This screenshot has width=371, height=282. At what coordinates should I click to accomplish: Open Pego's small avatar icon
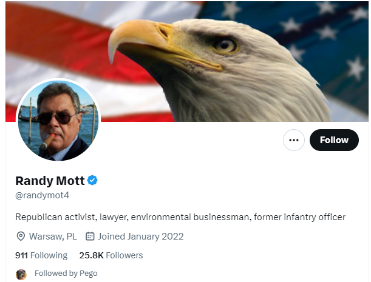21,274
